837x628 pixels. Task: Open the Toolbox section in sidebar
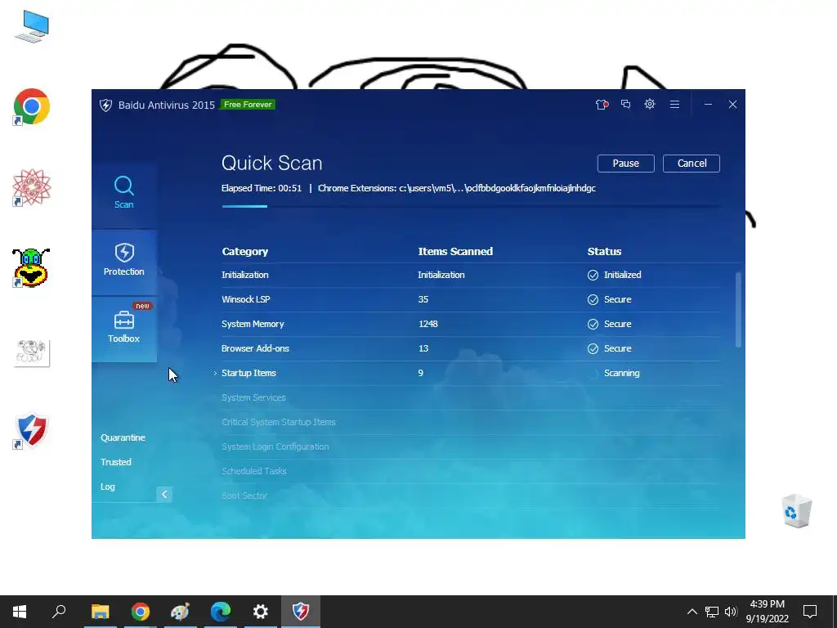(x=124, y=328)
